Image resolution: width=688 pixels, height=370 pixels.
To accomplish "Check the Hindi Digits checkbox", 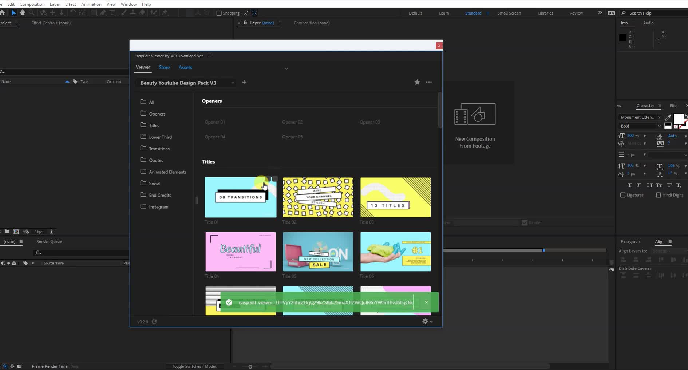I will [659, 195].
